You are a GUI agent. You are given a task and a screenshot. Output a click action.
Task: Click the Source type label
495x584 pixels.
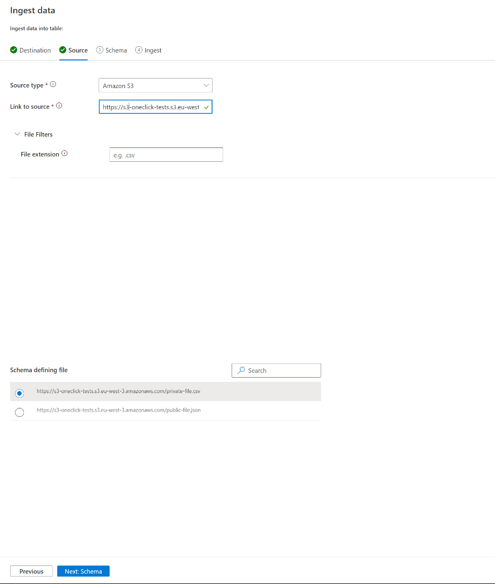tap(27, 85)
